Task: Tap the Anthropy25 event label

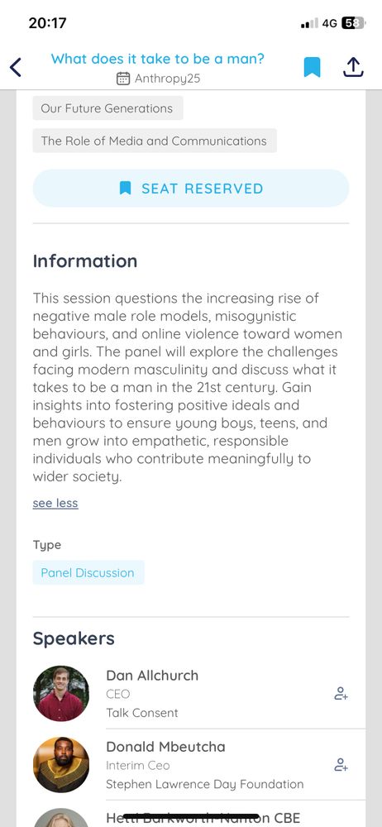Action: 167,79
